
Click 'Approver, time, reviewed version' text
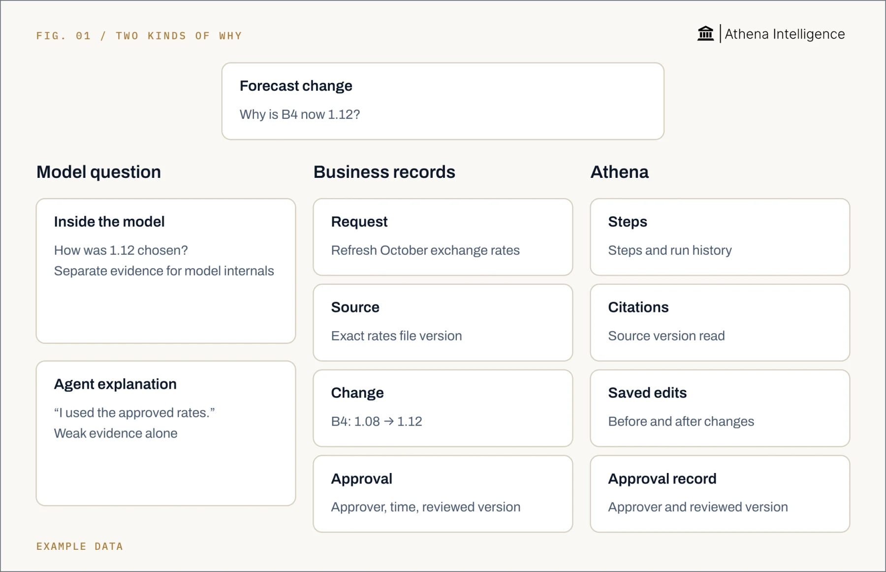coord(426,507)
